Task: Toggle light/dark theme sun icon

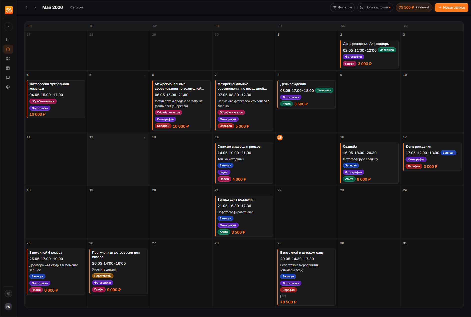Action: [x=8, y=294]
